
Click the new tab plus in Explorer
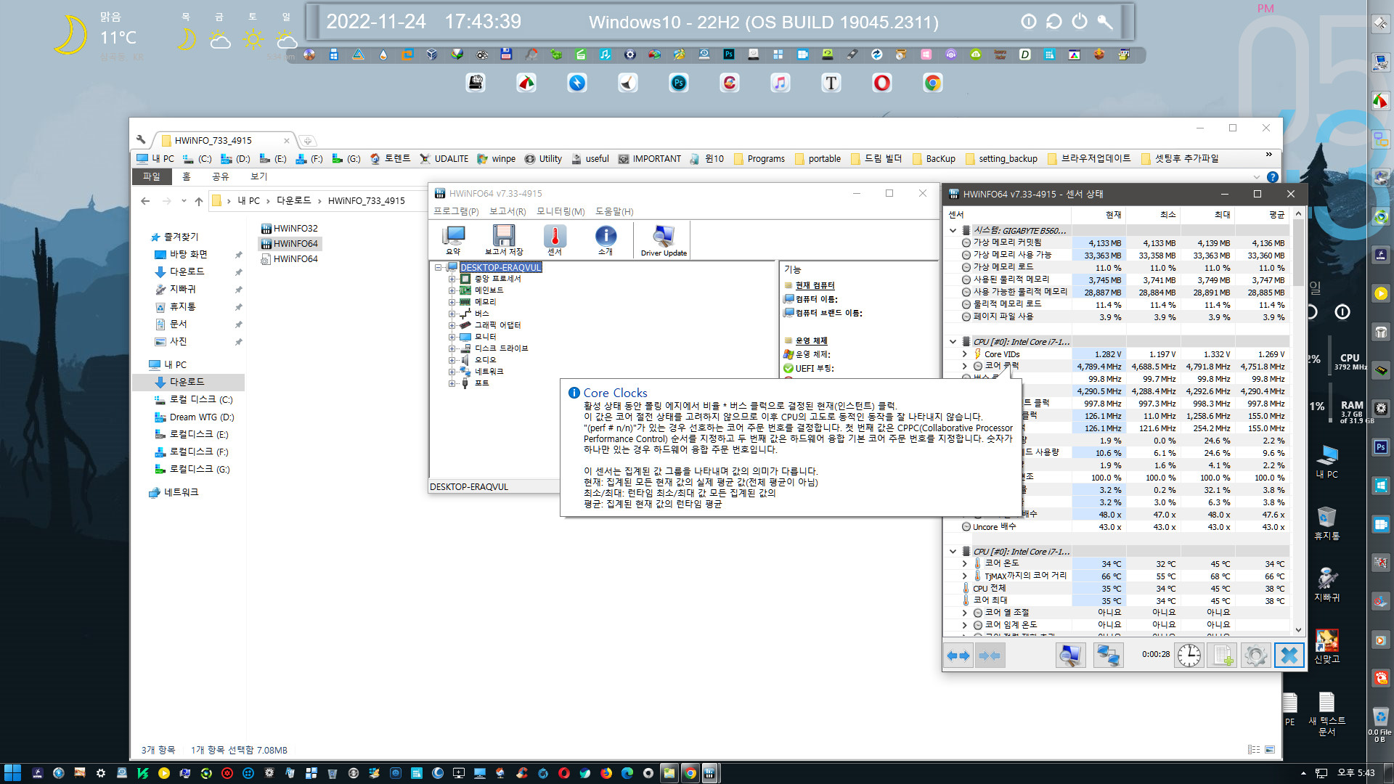[x=307, y=141]
